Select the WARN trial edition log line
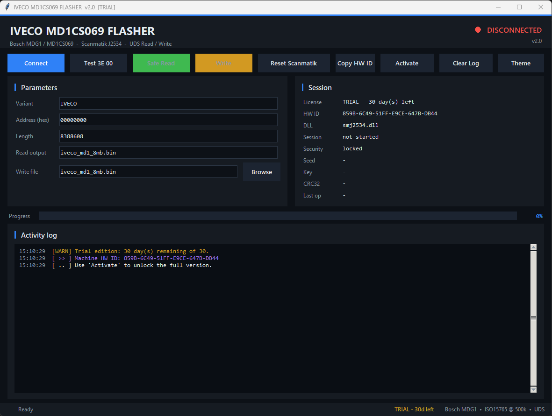552x416 pixels. pos(114,251)
